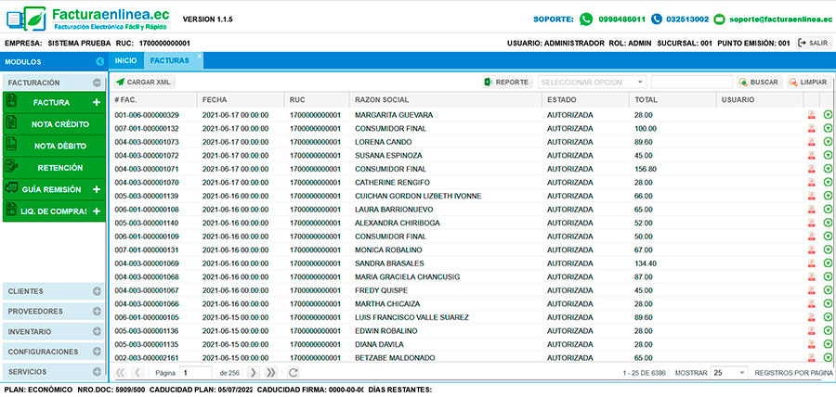The width and height of the screenshot is (836, 397).
Task: Collapse the Modulos sidebar panel arrow
Action: pos(99,61)
